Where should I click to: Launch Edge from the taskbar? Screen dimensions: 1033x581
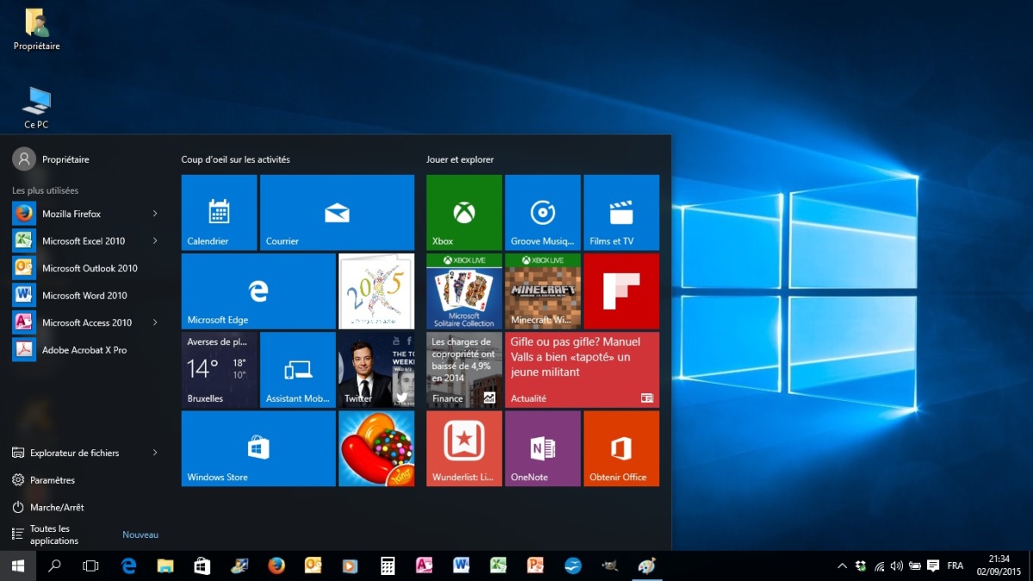[x=129, y=566]
